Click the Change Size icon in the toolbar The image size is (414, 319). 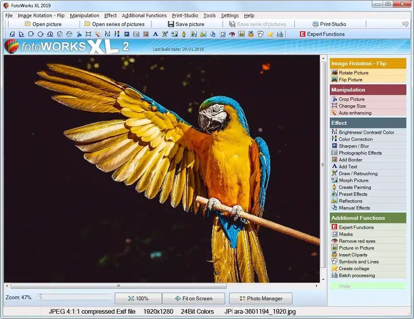click(89, 34)
